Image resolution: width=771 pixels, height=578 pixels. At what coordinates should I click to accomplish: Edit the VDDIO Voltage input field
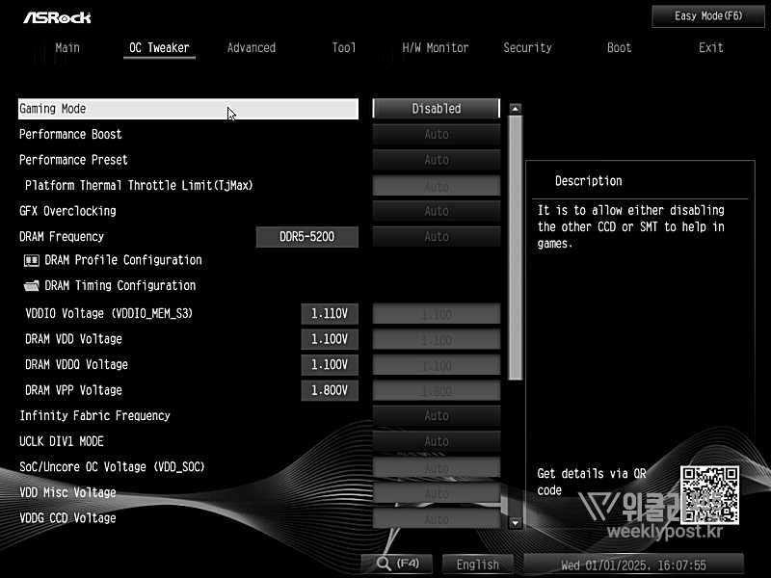(x=437, y=314)
